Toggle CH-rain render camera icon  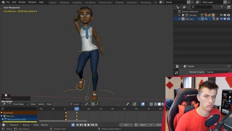point(229,15)
